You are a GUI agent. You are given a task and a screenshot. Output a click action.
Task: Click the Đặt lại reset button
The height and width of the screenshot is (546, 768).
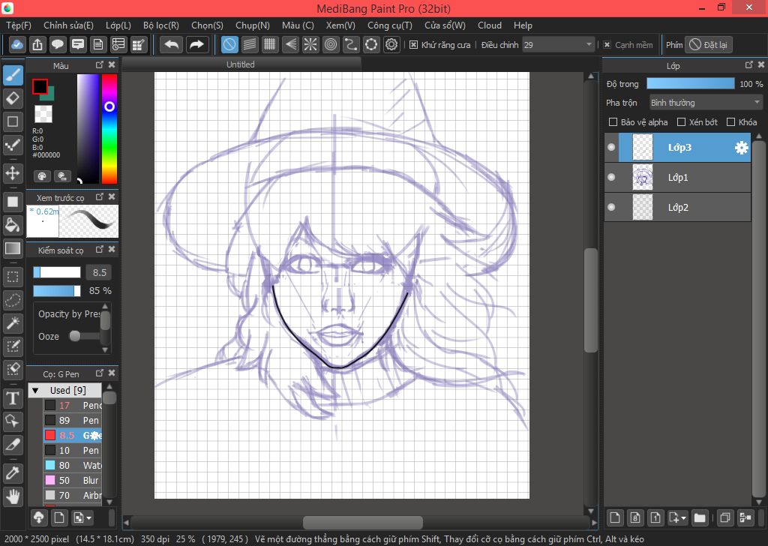[x=708, y=45]
